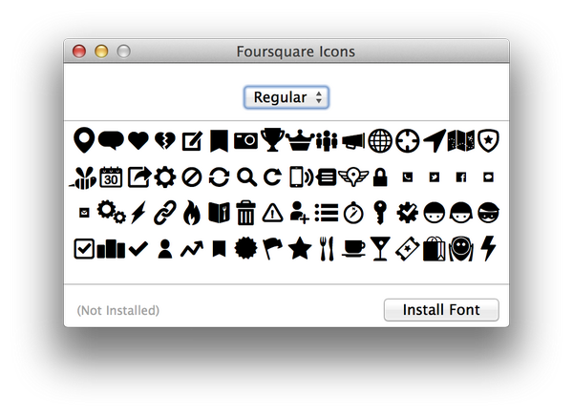
Task: Click the (Not Installed) status text
Action: click(118, 310)
